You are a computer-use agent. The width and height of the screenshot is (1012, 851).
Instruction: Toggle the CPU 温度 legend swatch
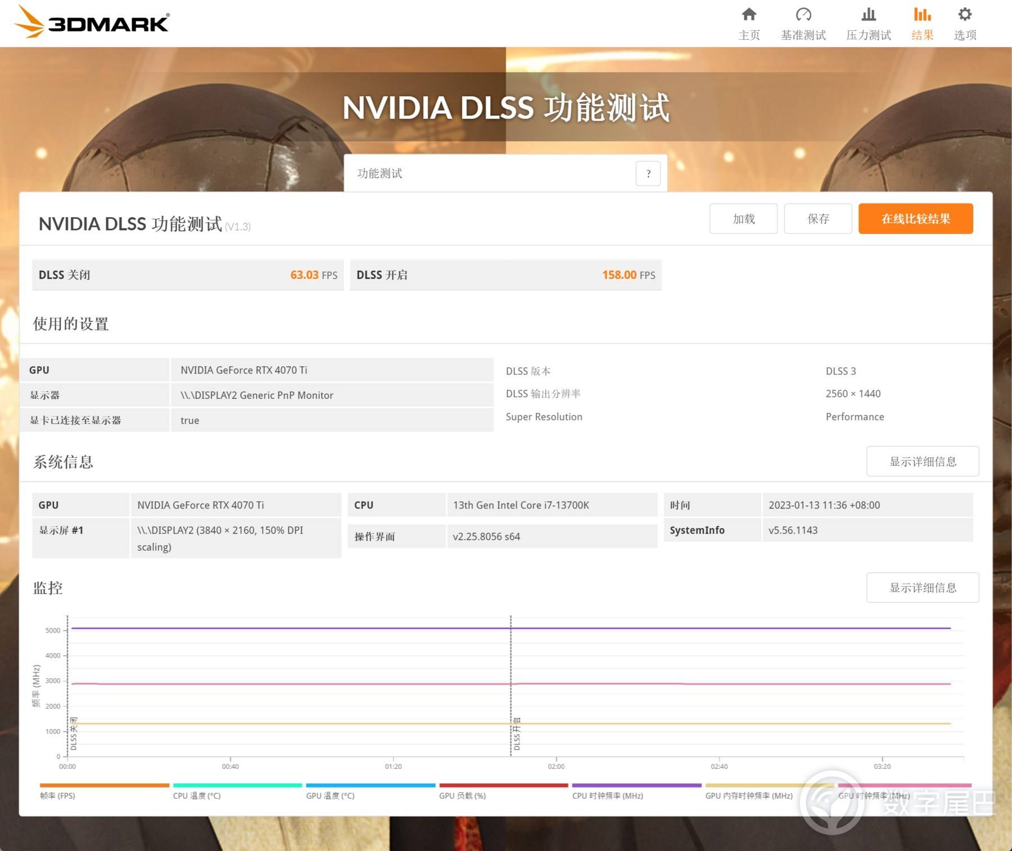(x=237, y=785)
